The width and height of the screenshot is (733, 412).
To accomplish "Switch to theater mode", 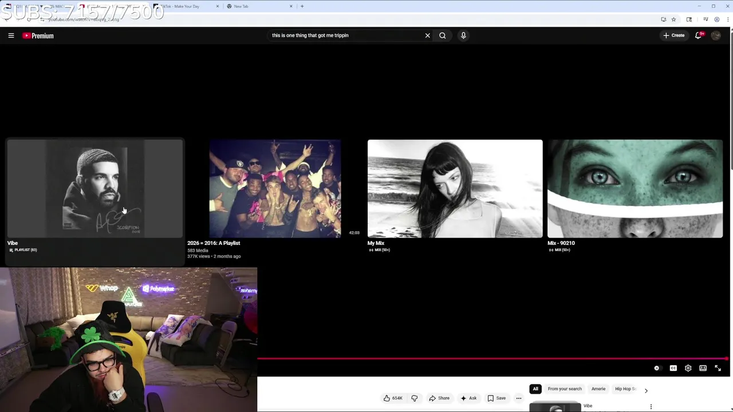I will [x=703, y=369].
